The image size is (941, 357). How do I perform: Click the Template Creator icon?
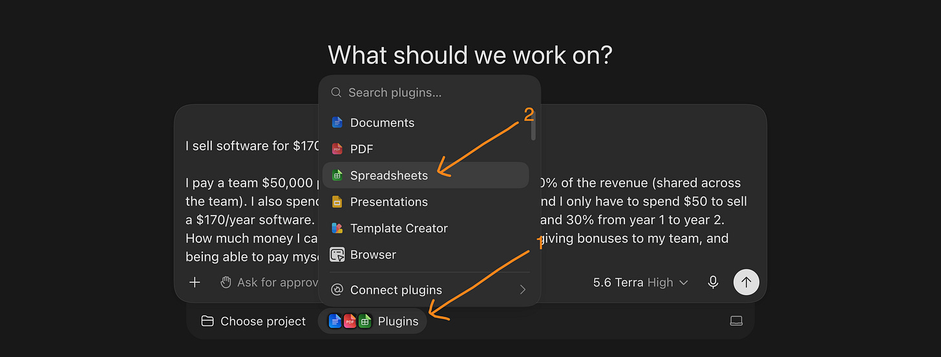[x=337, y=229]
